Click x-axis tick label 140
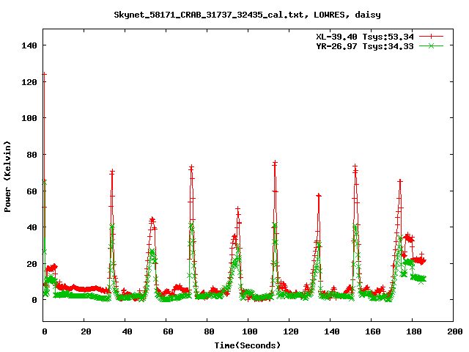Screen dimensions: 469x352 332,331
